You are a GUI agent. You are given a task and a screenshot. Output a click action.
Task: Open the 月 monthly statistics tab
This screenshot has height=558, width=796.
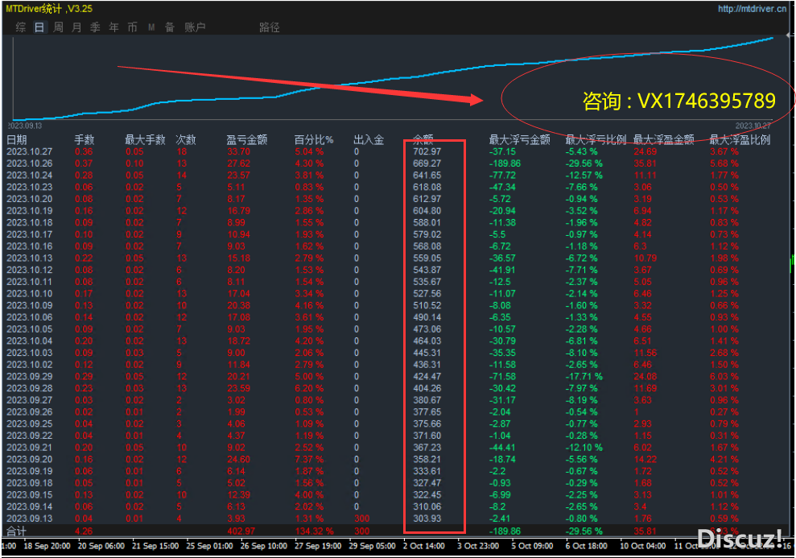76,27
